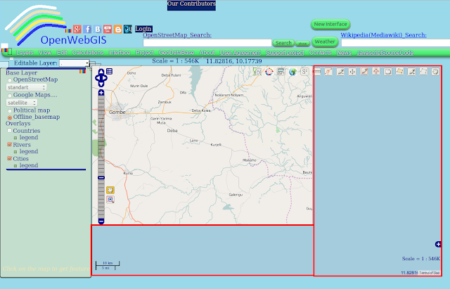The height and width of the screenshot is (289, 450).
Task: Click the S² area tool icon
Action: click(304, 72)
